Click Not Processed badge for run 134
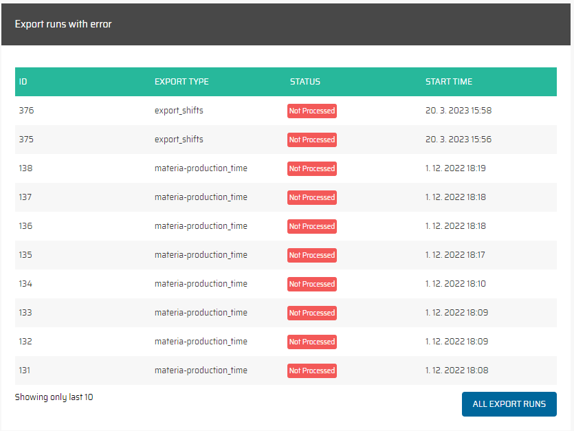Viewport: 574px width, 431px height. [x=311, y=284]
